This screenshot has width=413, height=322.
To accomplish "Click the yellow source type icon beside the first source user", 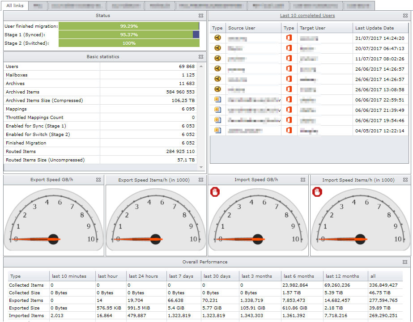I will 217,38.
